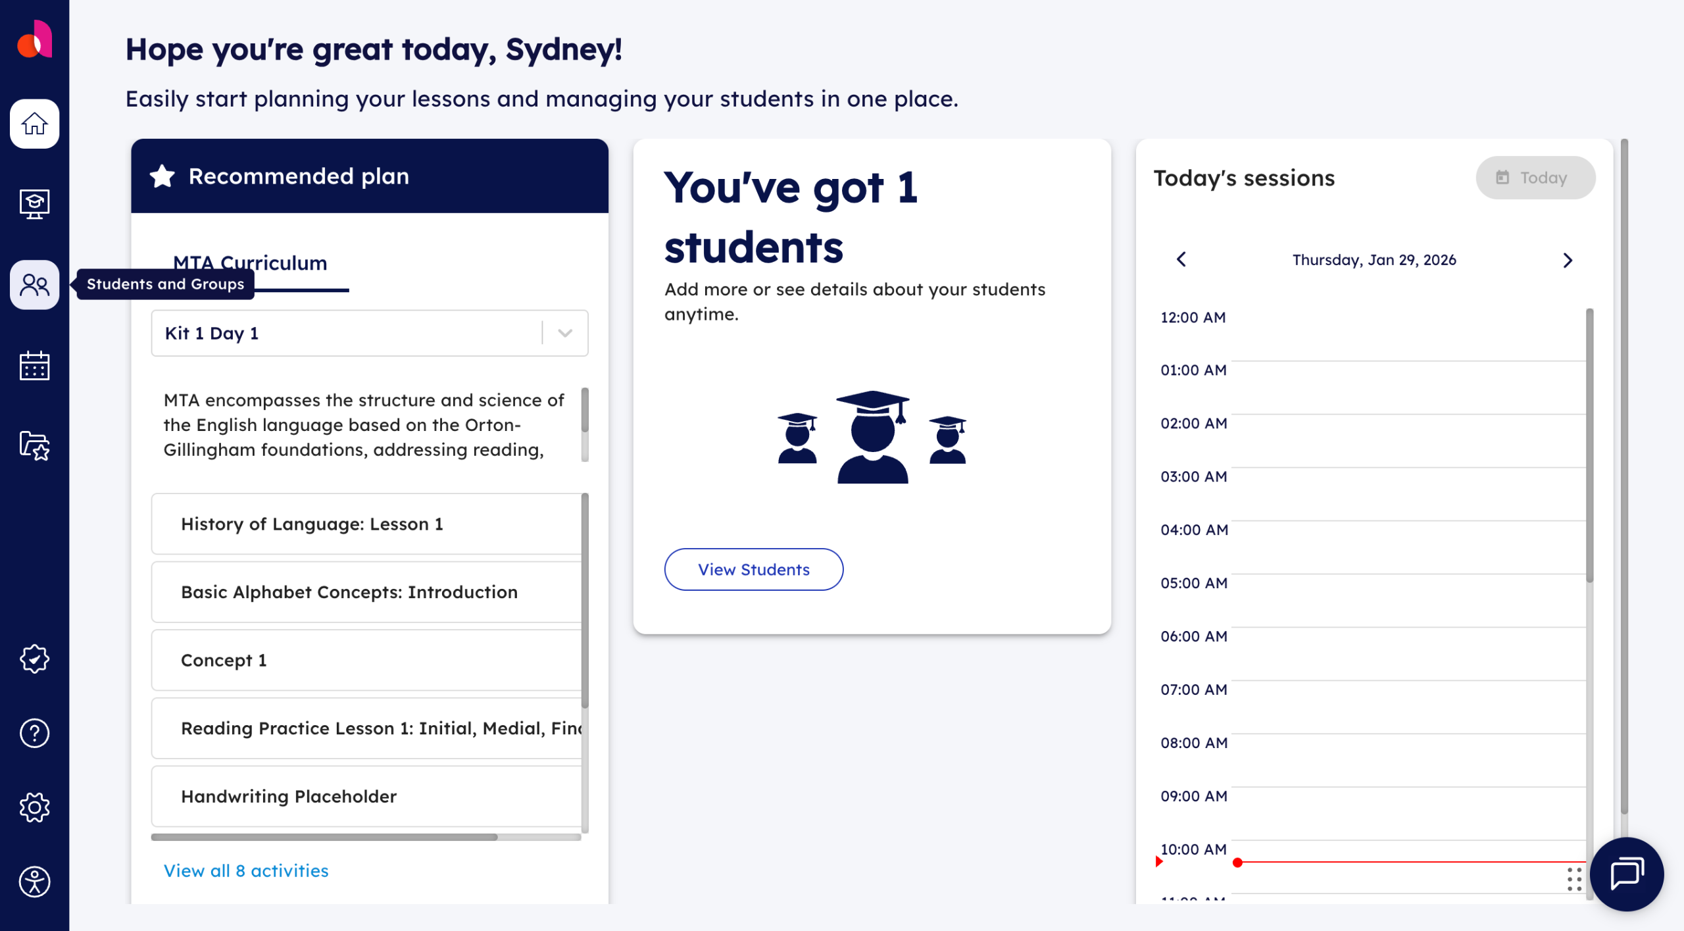
Task: Click the Today button in sessions
Action: (1535, 178)
